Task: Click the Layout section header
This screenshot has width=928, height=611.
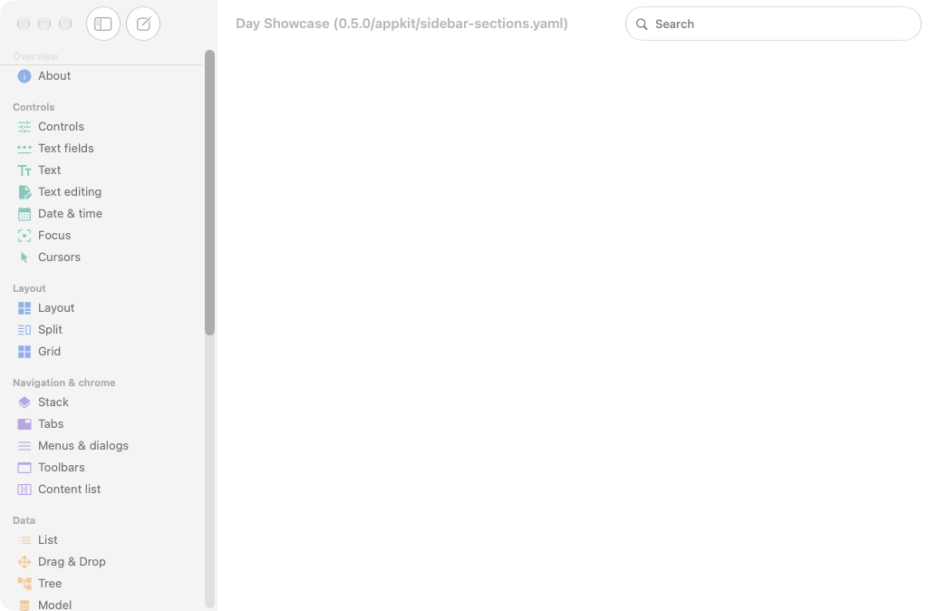Action: pos(29,288)
